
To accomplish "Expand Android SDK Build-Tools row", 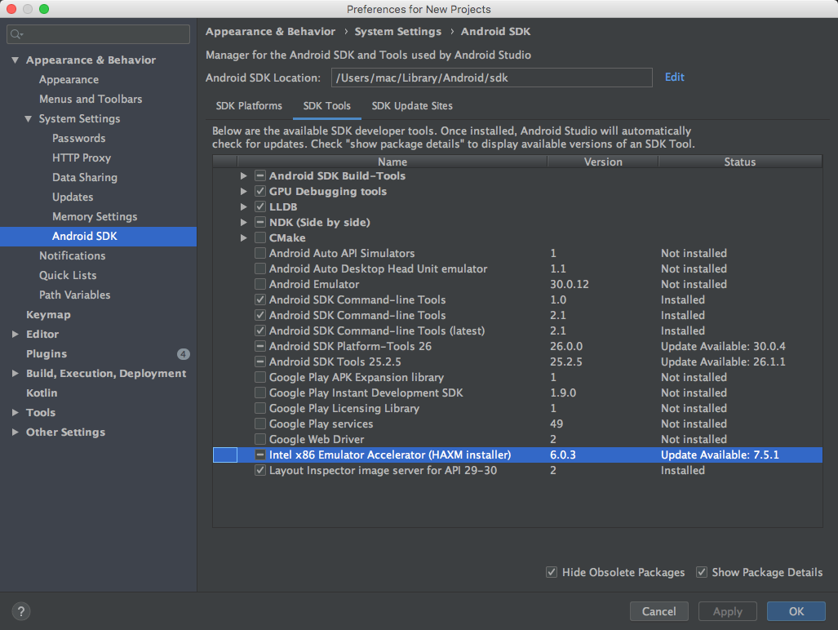I will (244, 175).
